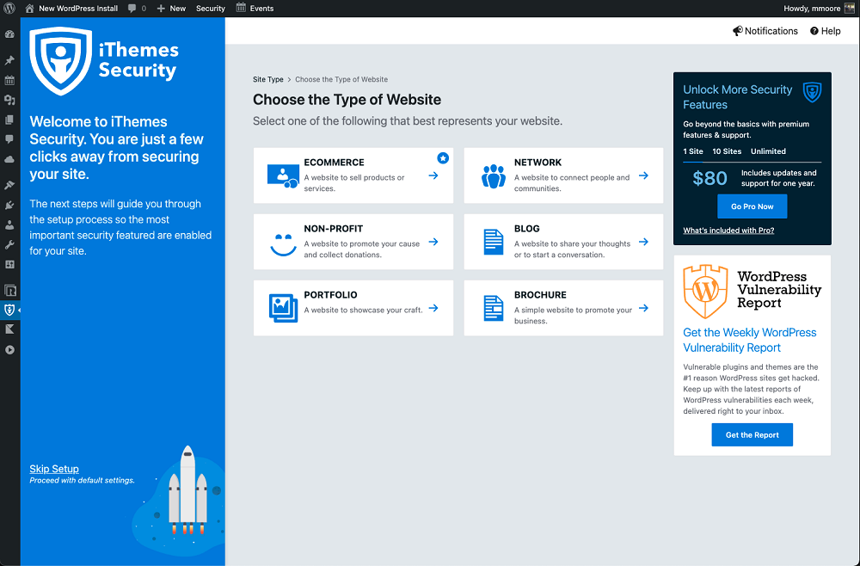Image resolution: width=860 pixels, height=566 pixels.
Task: Open Tools wrench icon in sidebar
Action: click(x=9, y=245)
